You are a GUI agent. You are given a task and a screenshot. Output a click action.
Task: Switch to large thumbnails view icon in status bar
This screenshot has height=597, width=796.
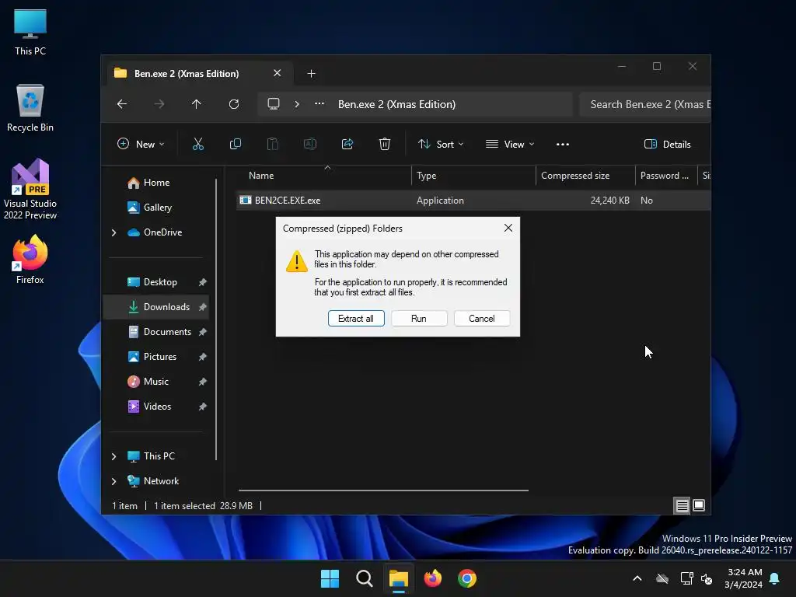(x=699, y=505)
